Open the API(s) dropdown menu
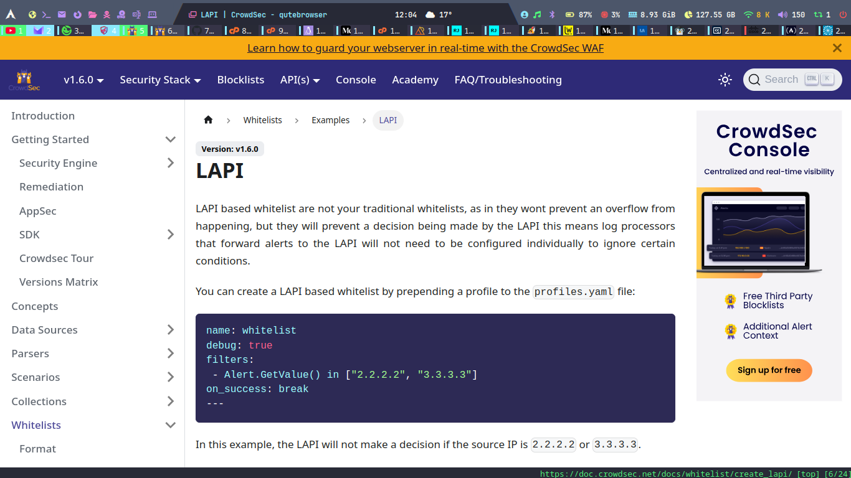 click(x=300, y=80)
